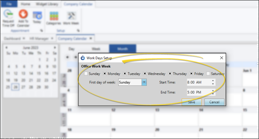
Task: Cancel the Work Days Setup dialog
Action: [214, 102]
